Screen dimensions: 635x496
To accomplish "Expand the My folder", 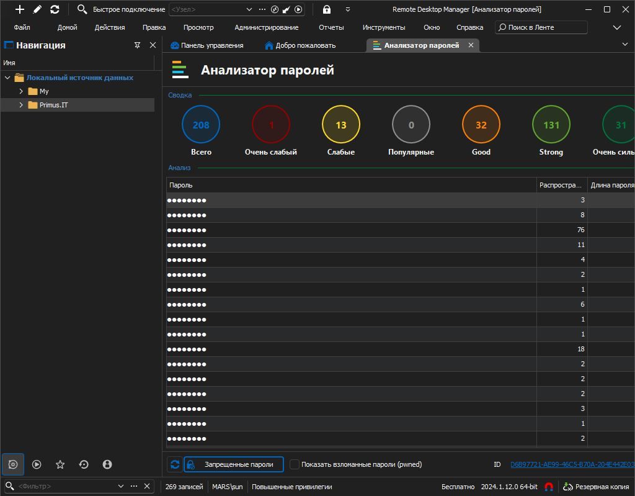I will tap(21, 91).
